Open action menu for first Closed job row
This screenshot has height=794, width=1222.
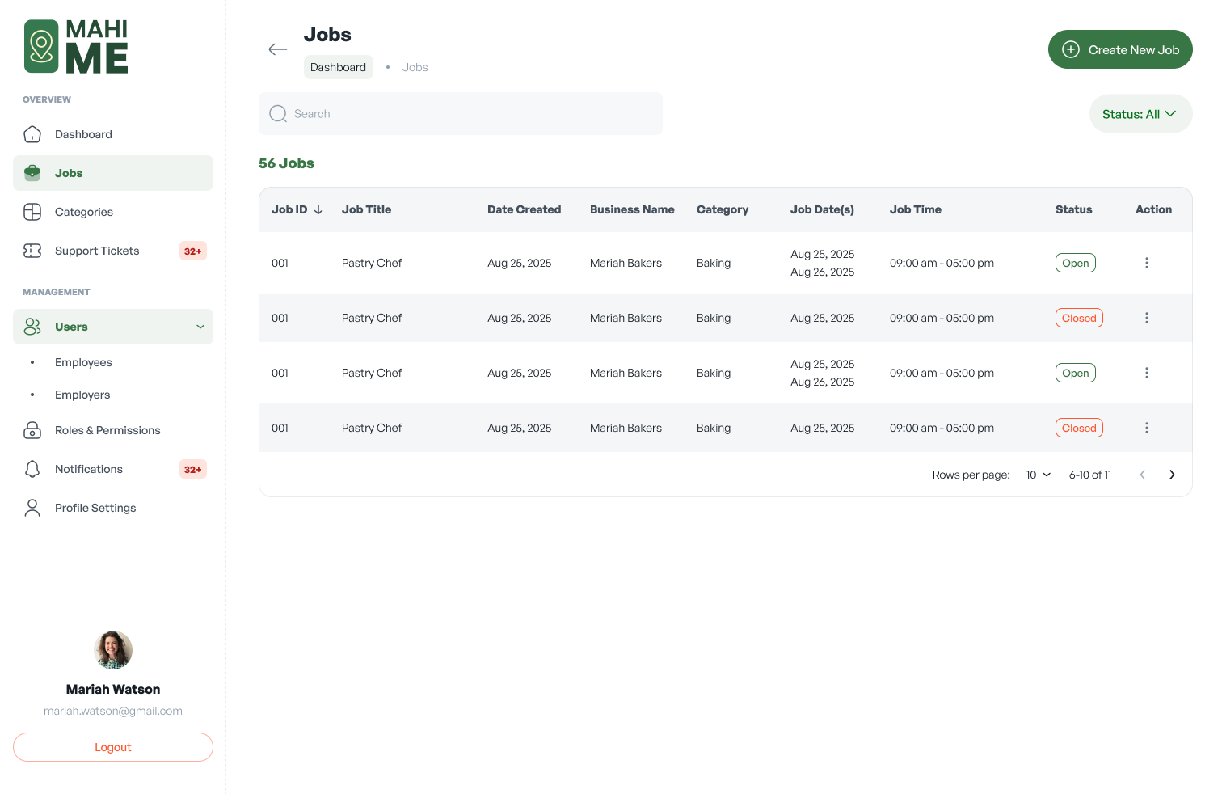click(x=1146, y=318)
